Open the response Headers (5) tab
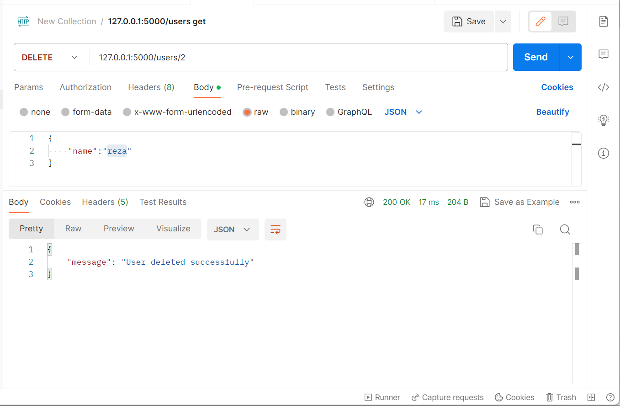Screen dimensions: 620x406 point(105,202)
